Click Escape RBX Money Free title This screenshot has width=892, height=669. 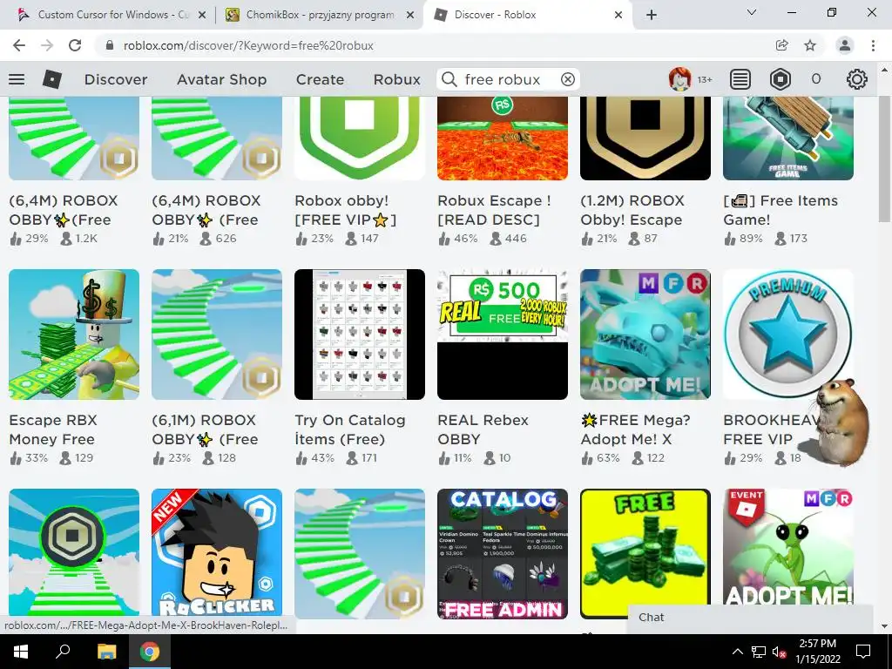click(53, 429)
